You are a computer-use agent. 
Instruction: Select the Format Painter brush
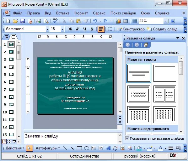pyautogui.click(x=86, y=21)
